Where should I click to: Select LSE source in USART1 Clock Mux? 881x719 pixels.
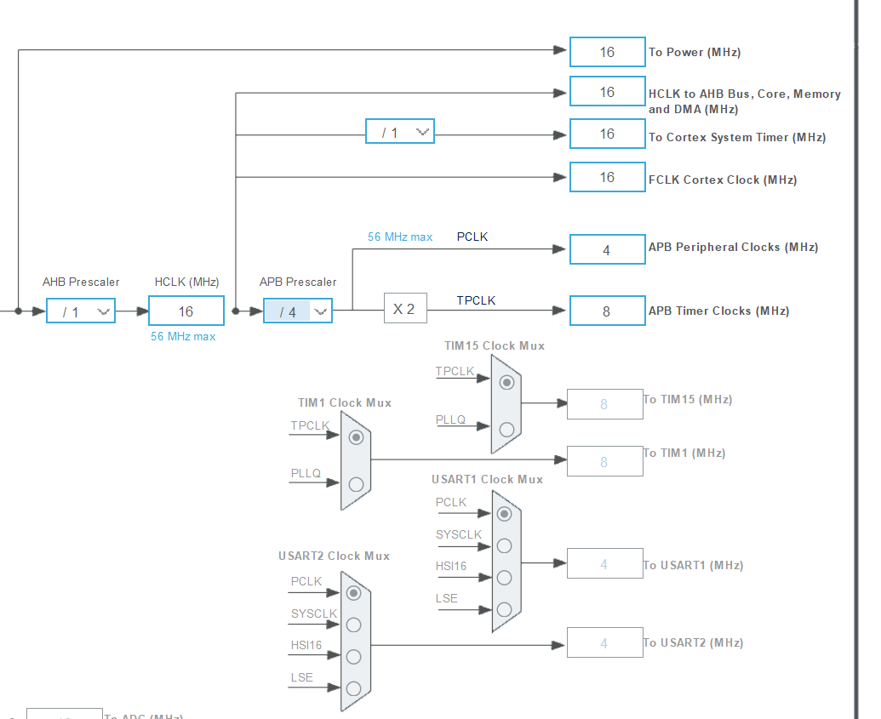tap(504, 608)
